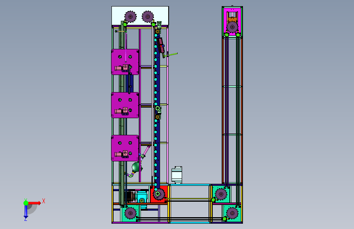Select the pink motor on the bottom magenta plate
The image size is (354, 229).
[x=118, y=154]
